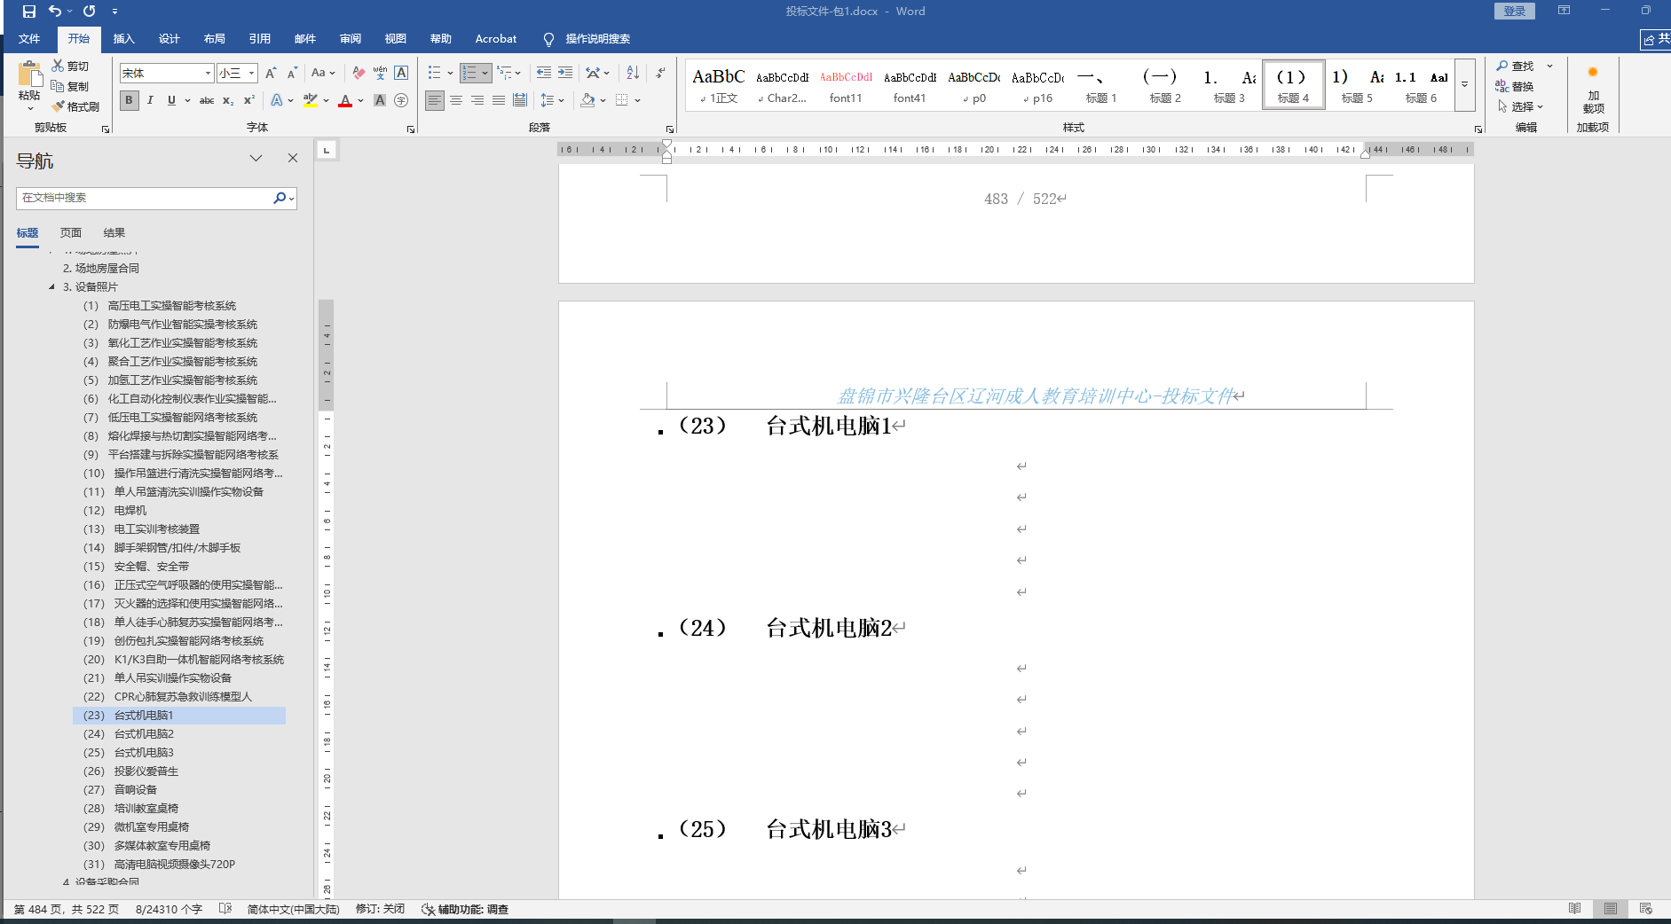The width and height of the screenshot is (1671, 924).
Task: Click the navigation search box 在文档中搜索
Action: point(145,198)
